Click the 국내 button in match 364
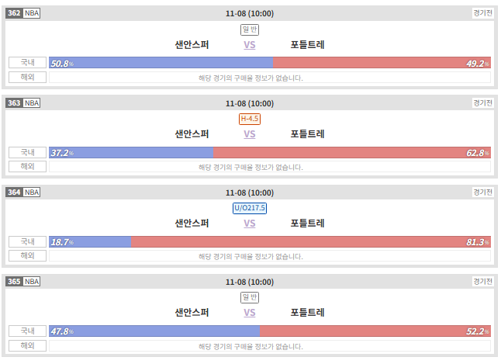501x364 pixels. (27, 242)
